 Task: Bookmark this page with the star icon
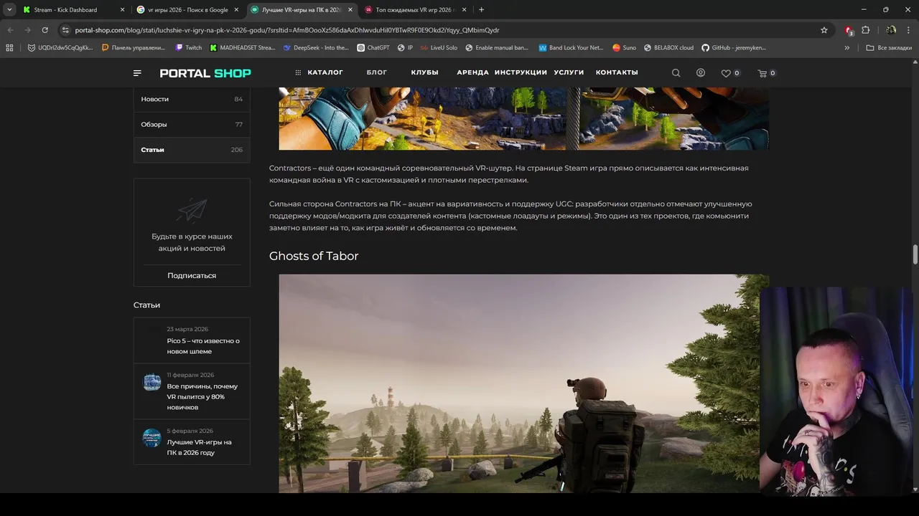click(824, 30)
